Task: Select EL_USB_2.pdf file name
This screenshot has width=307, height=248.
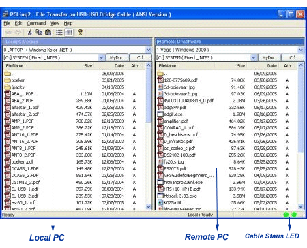Action: pos(25,196)
